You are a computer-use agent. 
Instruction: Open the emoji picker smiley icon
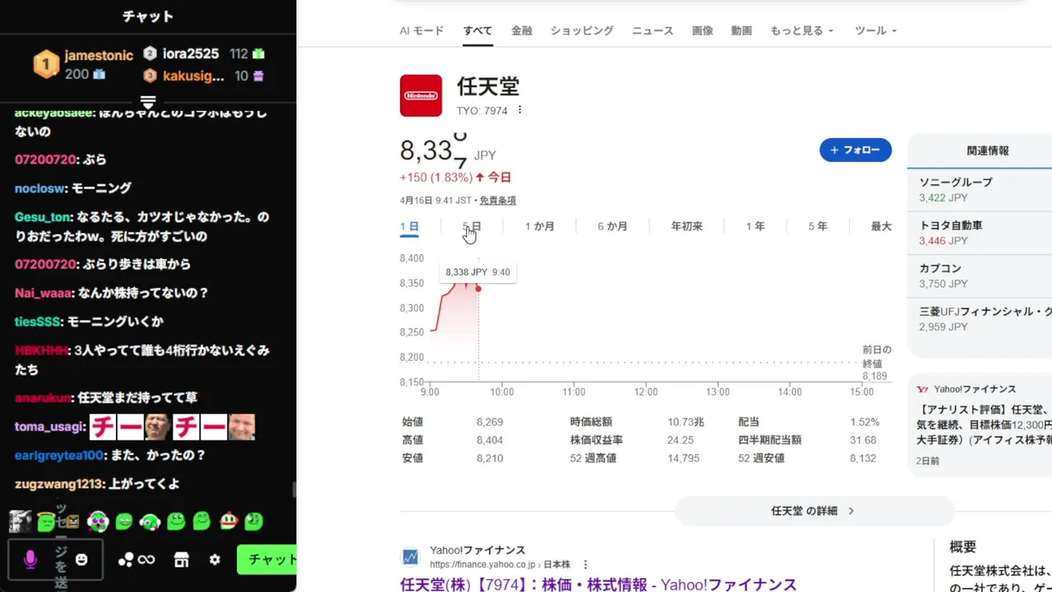coord(81,559)
